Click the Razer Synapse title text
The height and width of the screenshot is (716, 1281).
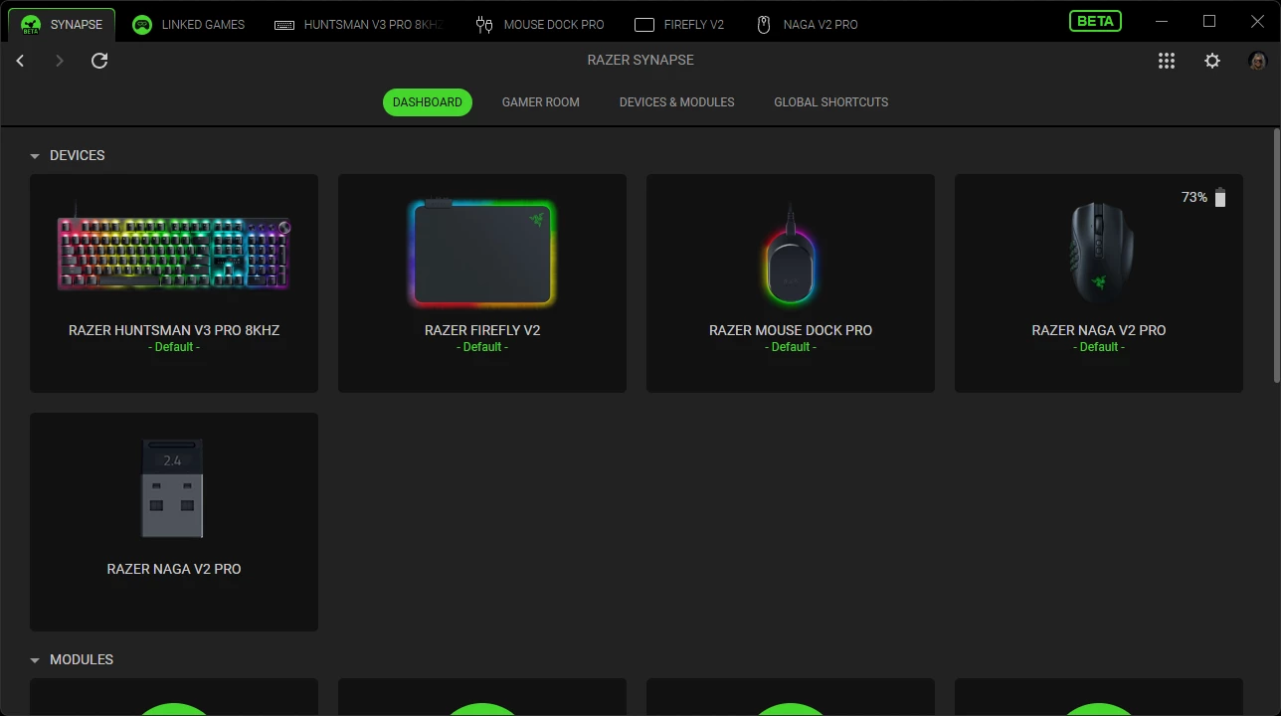[x=640, y=60]
